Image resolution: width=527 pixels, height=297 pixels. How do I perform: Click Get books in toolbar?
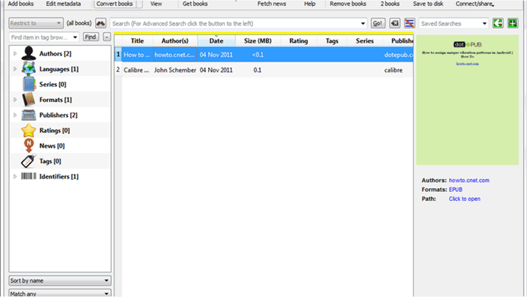click(195, 4)
